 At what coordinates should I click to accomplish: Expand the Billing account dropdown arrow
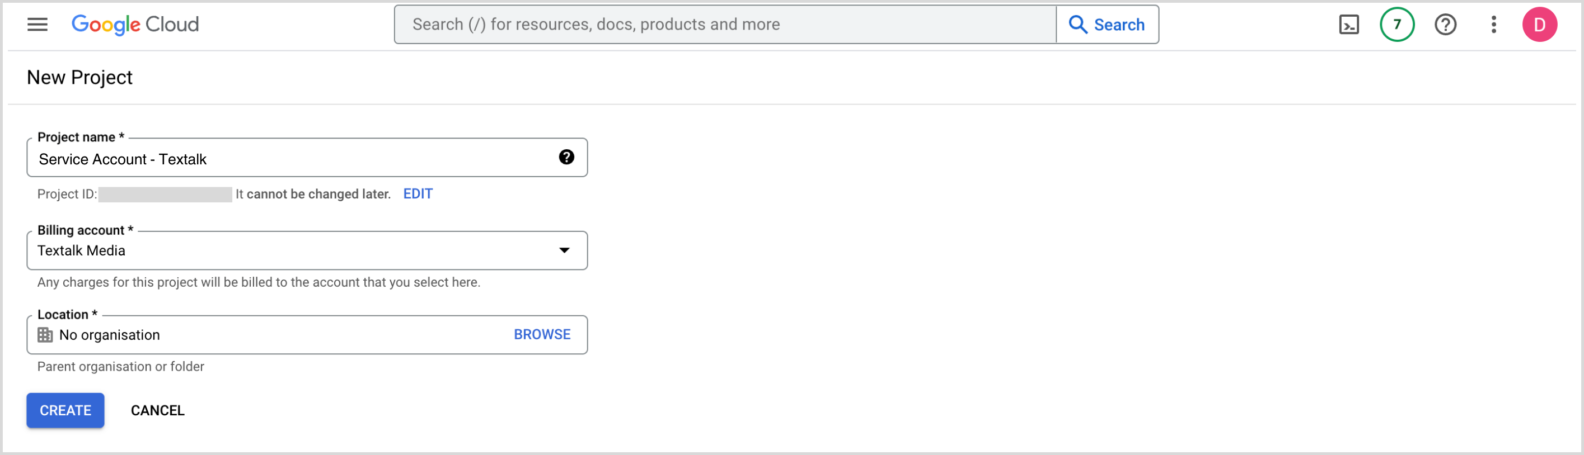click(x=564, y=250)
